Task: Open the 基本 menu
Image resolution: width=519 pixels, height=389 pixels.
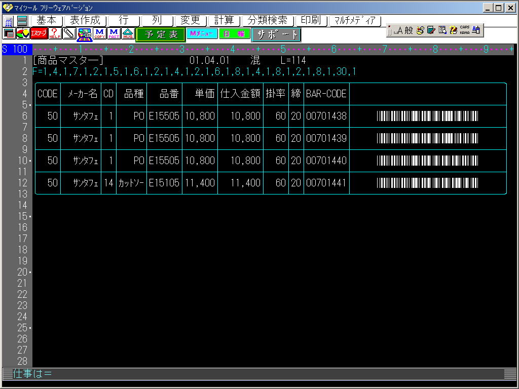Action: pos(46,21)
